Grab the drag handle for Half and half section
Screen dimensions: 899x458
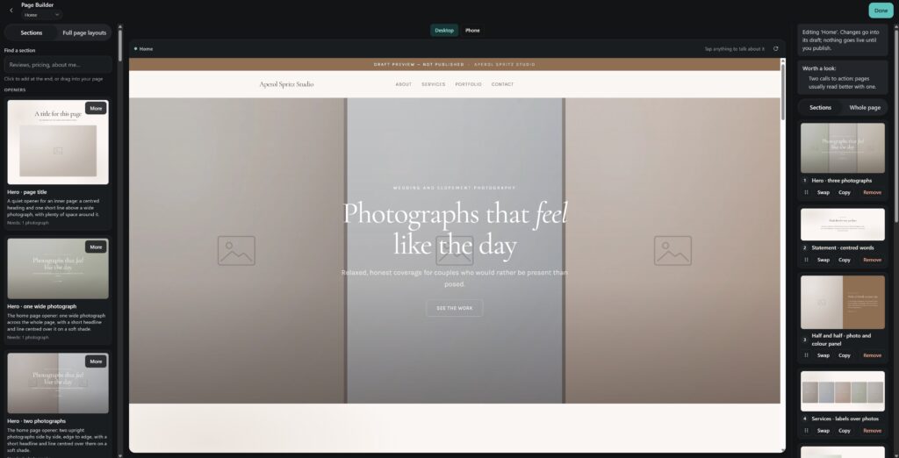tap(806, 355)
